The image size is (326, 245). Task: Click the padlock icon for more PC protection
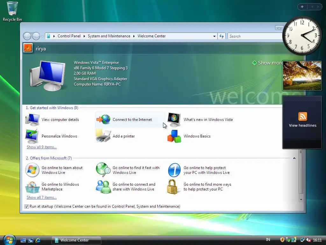(172, 187)
